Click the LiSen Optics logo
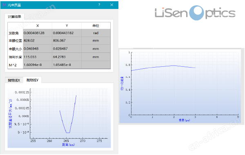 195,13
